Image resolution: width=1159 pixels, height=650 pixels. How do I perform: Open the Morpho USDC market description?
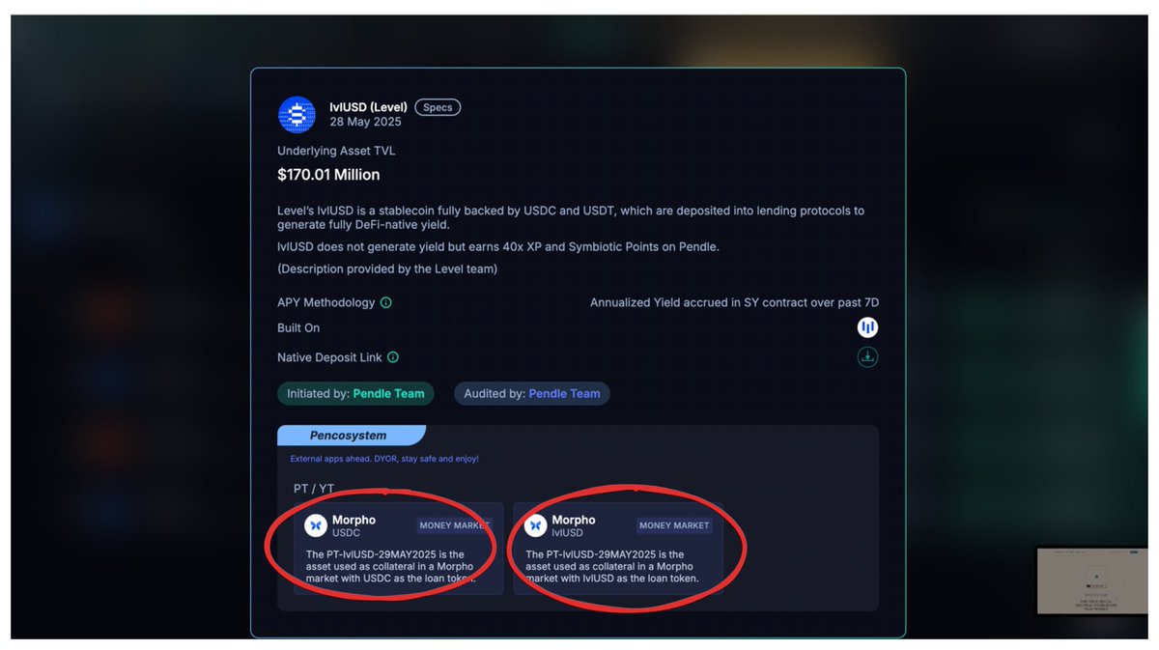[398, 566]
